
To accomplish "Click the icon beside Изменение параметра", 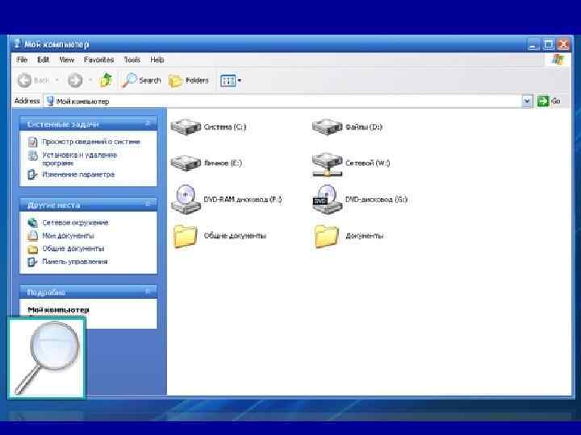I will 33,174.
